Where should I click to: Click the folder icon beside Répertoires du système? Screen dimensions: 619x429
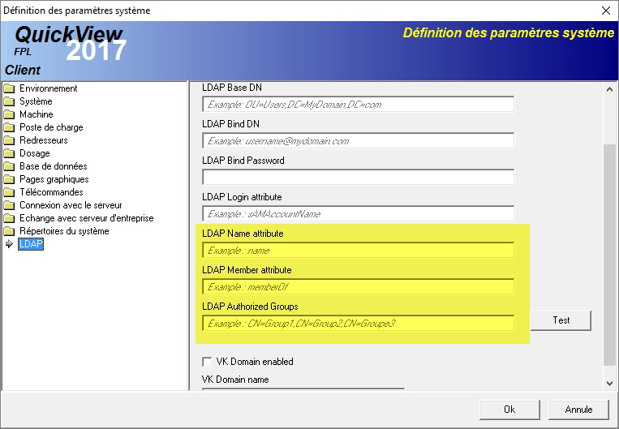tap(9, 231)
